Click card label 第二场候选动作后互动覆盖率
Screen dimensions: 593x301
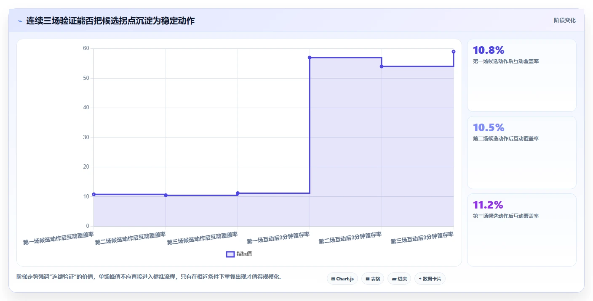(x=506, y=139)
